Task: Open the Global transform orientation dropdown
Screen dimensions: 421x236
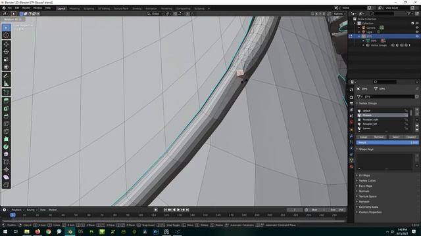Action: click(155, 14)
